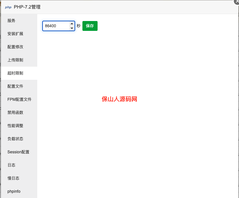Close the PHP-7.2管理 dialog
Viewport: 239px width, 198px height.
pyautogui.click(x=237, y=2)
